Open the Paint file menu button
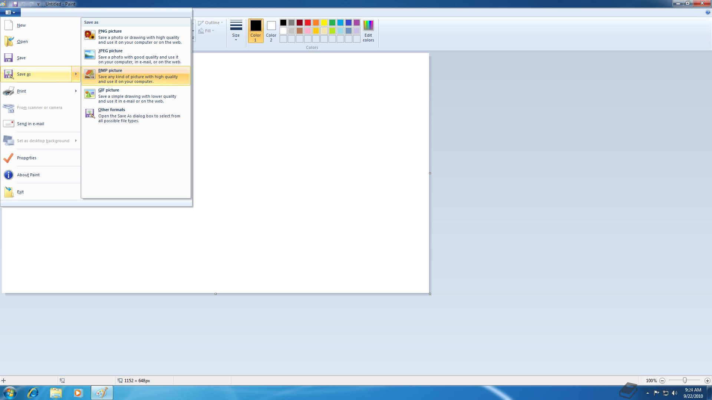 (x=10, y=12)
